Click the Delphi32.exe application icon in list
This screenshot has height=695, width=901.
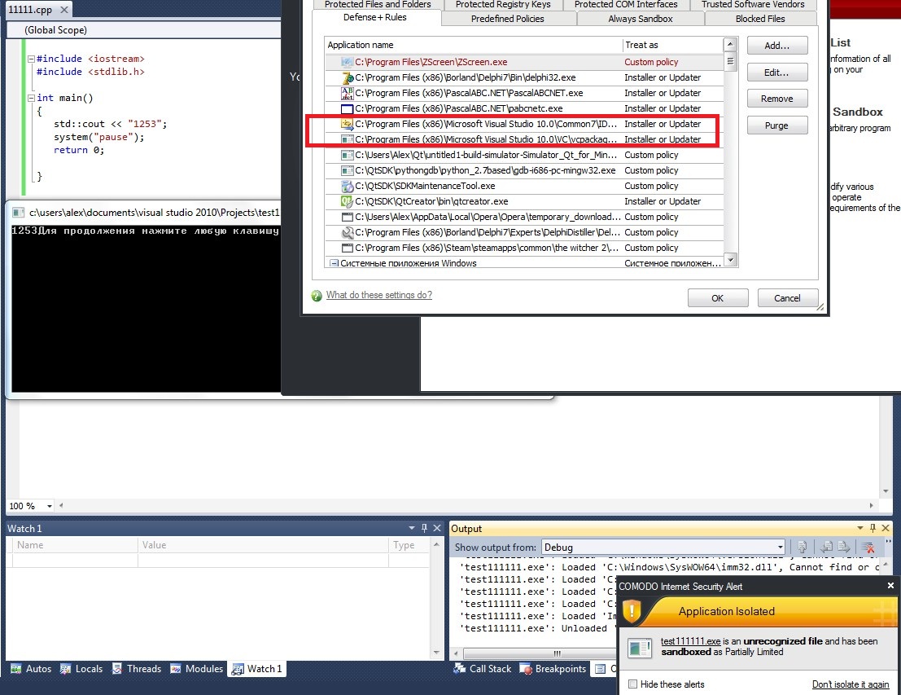coord(348,77)
